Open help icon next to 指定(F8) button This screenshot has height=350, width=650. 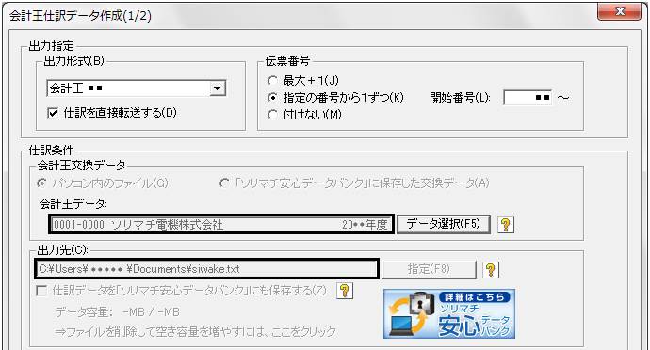tap(491, 270)
